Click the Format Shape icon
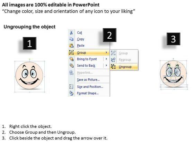Image resolution: width=194 pixels, height=145 pixels. (71, 93)
